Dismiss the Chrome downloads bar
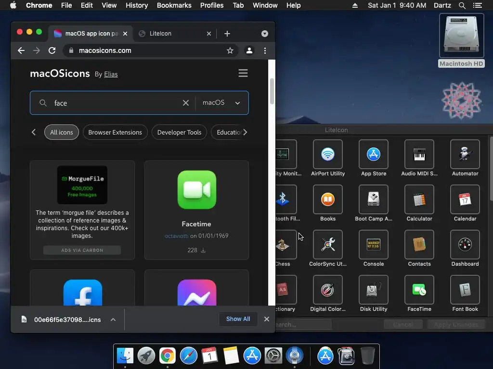This screenshot has height=369, width=493. tap(267, 319)
